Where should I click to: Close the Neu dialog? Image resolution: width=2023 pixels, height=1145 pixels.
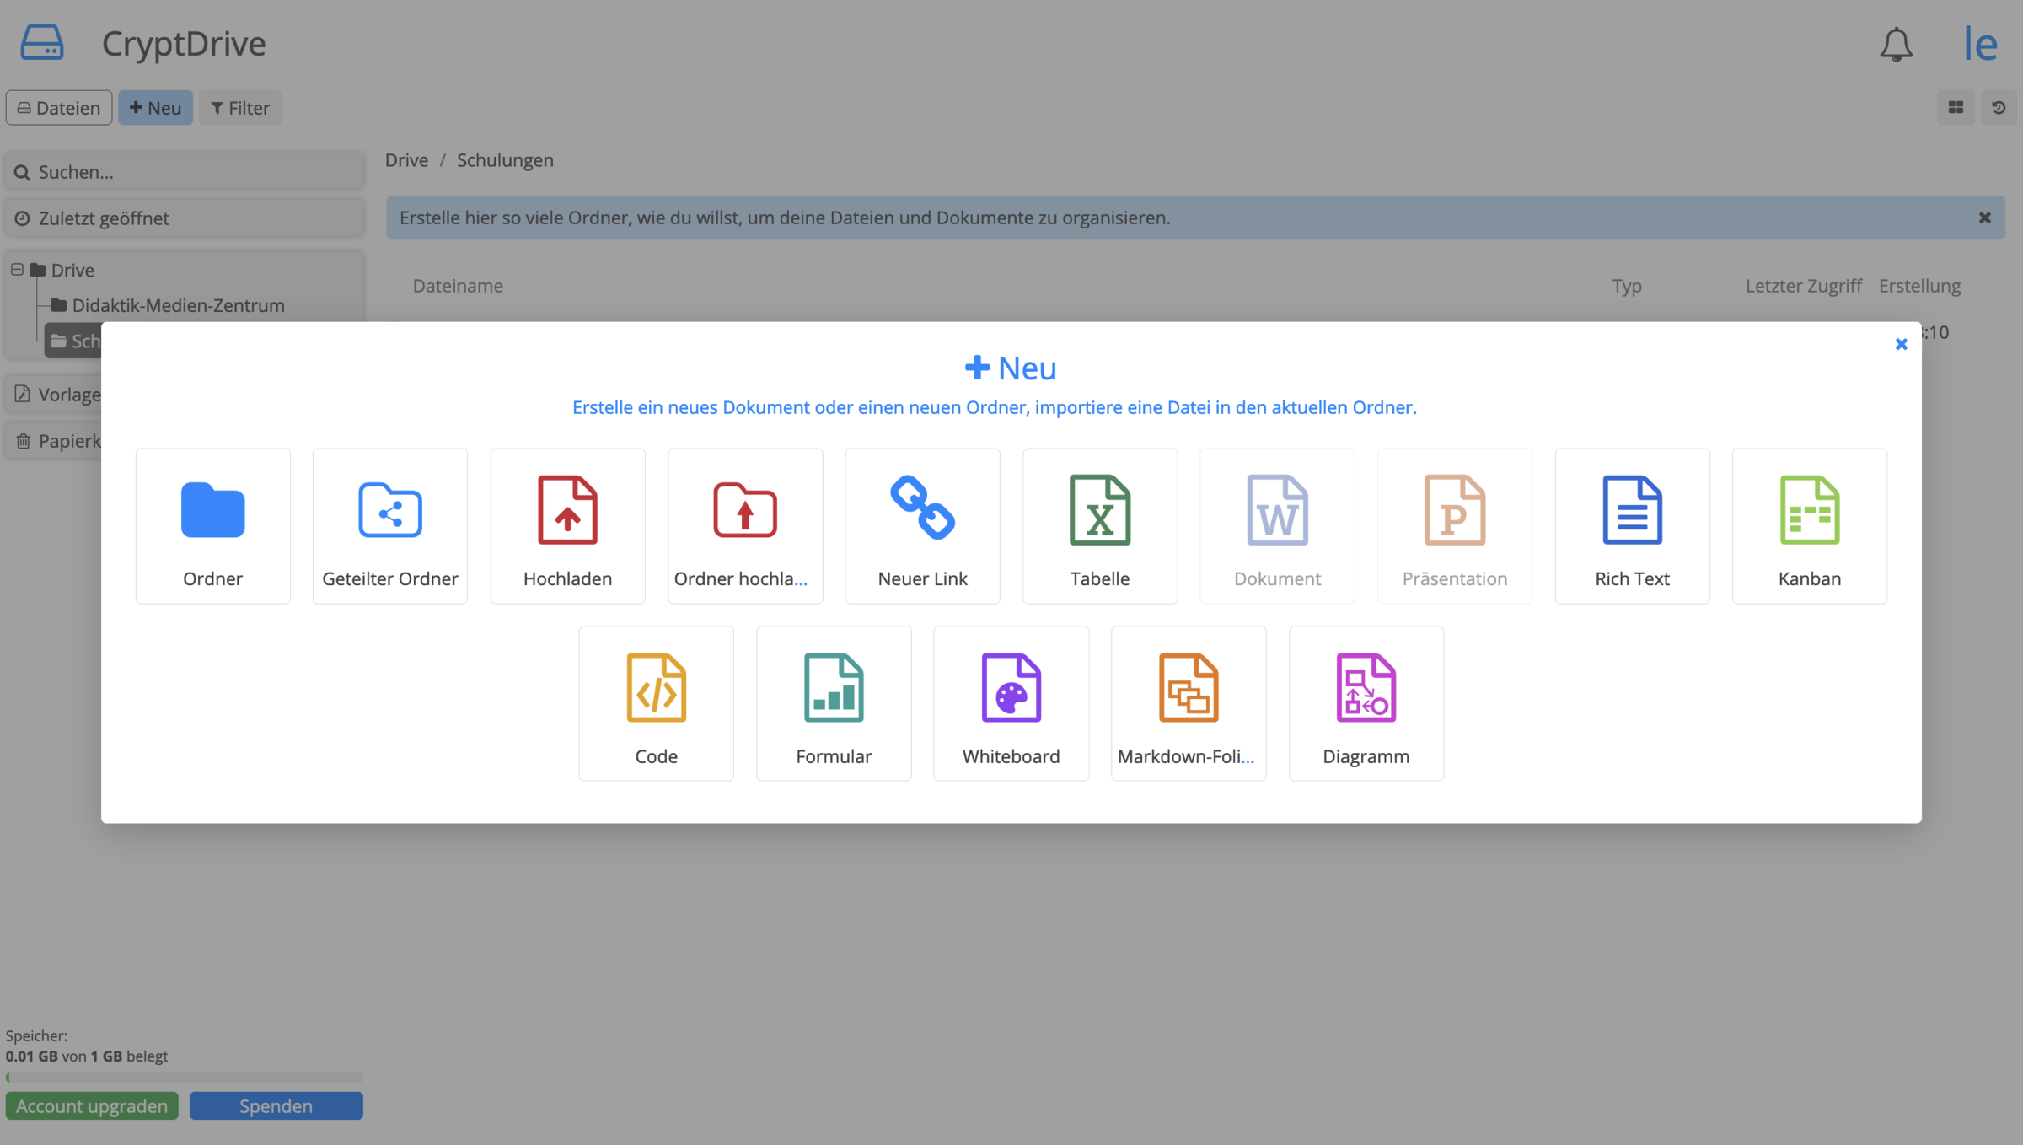(x=1901, y=344)
